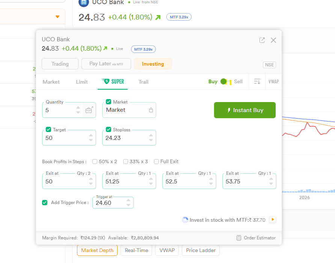The height and width of the screenshot is (263, 335).
Task: Click Invest in stock with MTF link
Action: tap(227, 220)
